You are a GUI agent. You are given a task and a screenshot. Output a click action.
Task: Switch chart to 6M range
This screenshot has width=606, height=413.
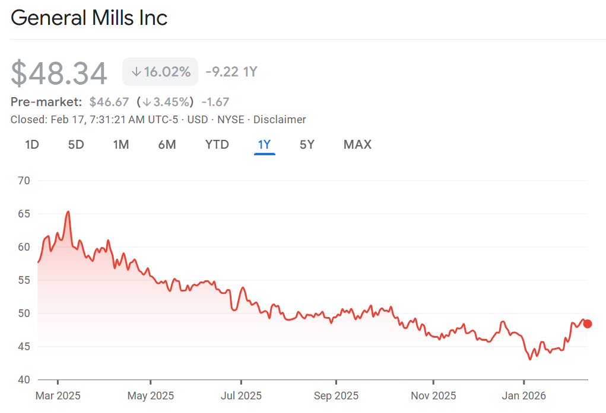(167, 145)
